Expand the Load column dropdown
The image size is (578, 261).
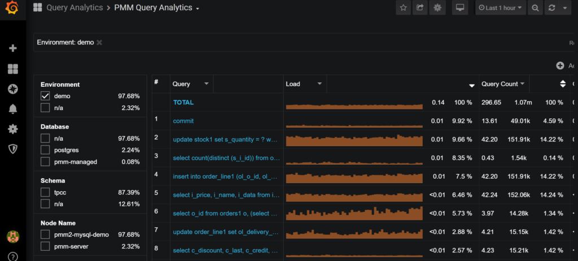319,84
